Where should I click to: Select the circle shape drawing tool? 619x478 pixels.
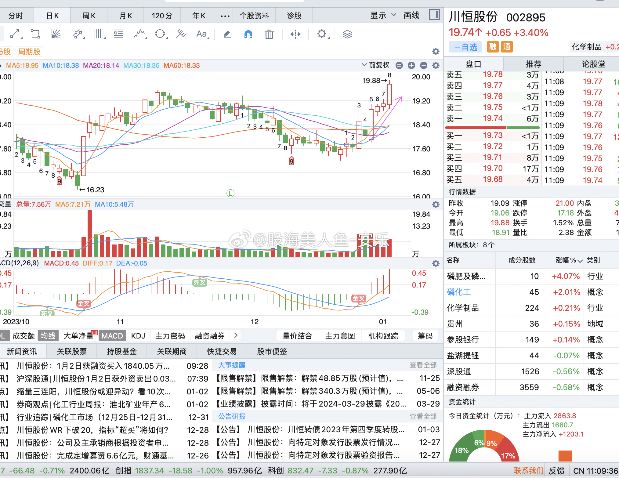pos(161,34)
